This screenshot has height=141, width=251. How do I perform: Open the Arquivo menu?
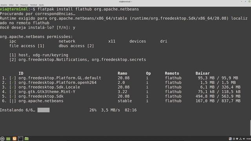(x=4, y=5)
